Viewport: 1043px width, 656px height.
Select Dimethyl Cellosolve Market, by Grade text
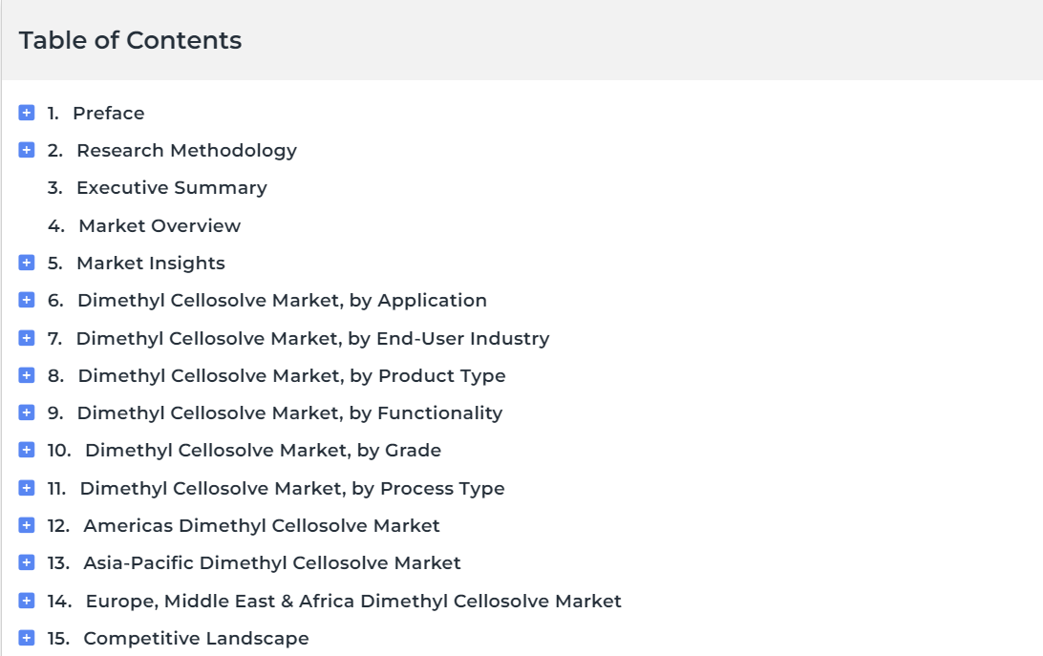coord(263,451)
